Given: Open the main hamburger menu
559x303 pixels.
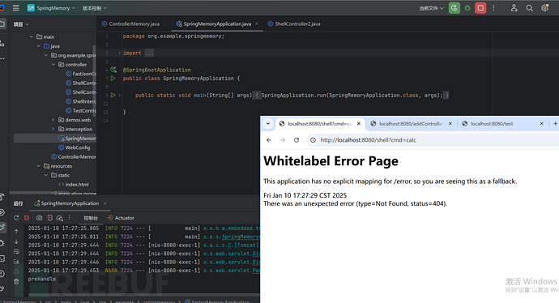Looking at the screenshot, I should (15, 8).
